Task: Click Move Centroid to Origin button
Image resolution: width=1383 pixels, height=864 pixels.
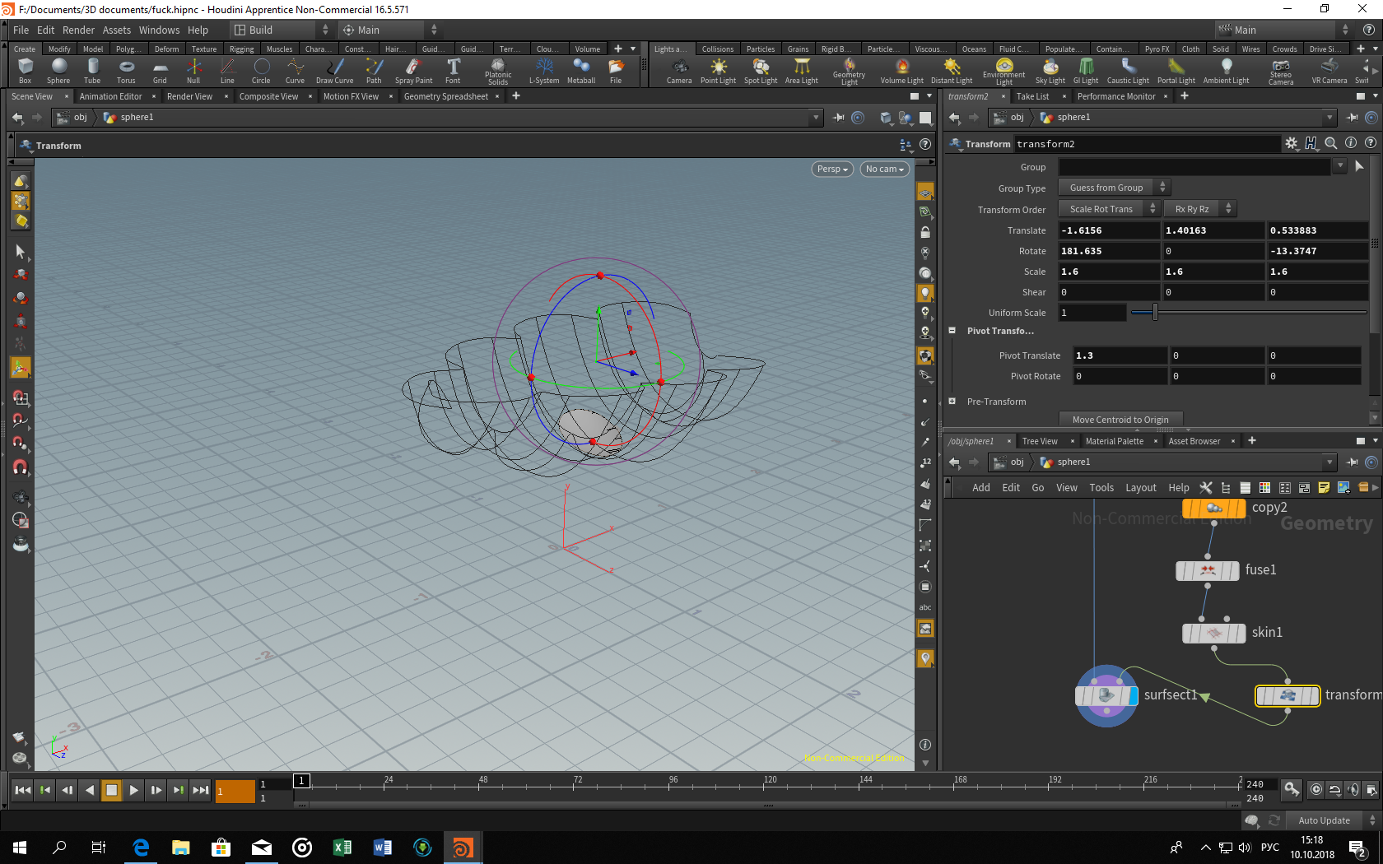Action: pyautogui.click(x=1120, y=420)
